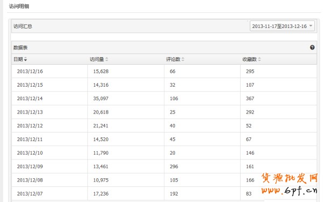Sort by the 日期 column arrow
323x202 pixels.
click(25, 59)
